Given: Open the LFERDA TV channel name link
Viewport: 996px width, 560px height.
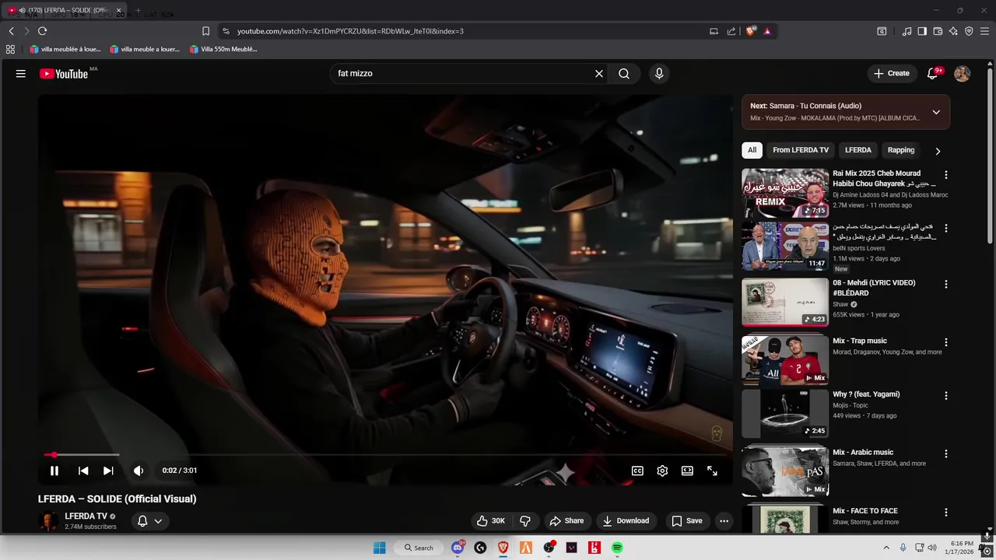Looking at the screenshot, I should (86, 516).
